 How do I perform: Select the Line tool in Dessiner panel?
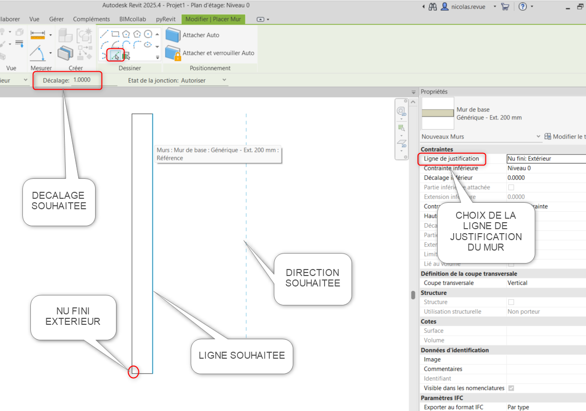105,34
